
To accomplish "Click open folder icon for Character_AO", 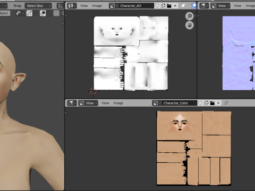I will point(169,6).
